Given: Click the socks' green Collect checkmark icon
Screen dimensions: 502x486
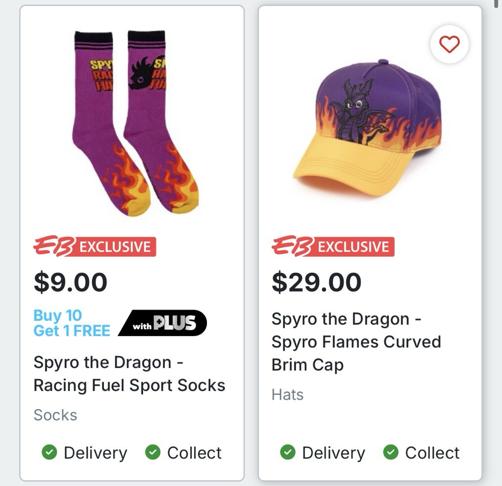Looking at the screenshot, I should (x=153, y=453).
